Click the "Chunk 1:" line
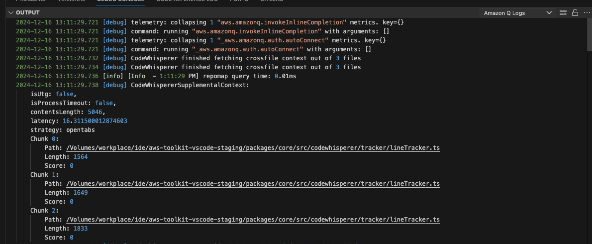Viewport: 592px width, 244px height. point(45,175)
